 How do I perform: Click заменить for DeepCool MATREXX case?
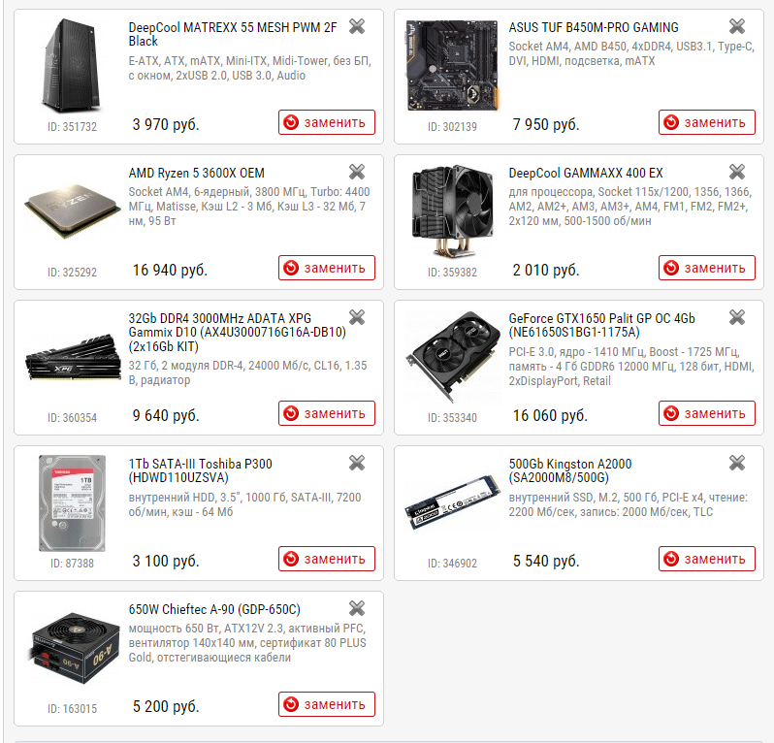click(326, 122)
